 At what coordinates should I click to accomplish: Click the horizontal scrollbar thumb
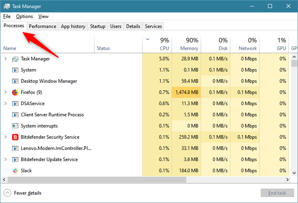click(x=97, y=180)
